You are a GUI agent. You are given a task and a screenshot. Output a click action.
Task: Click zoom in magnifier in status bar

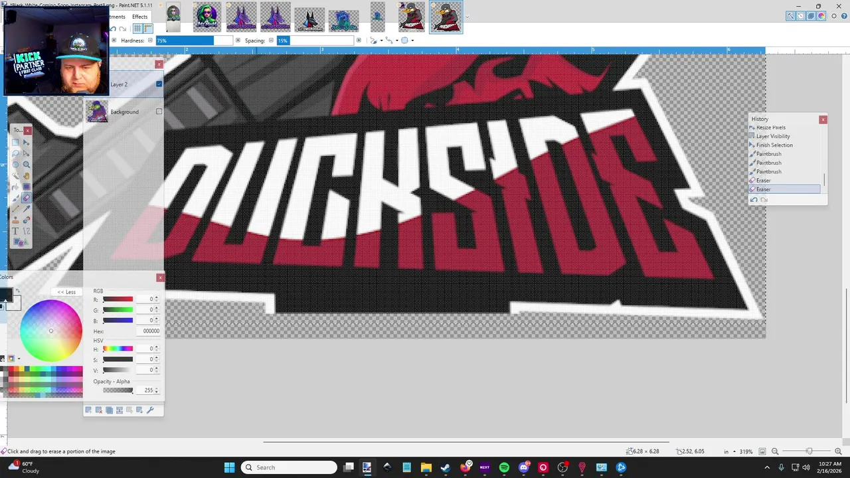coord(838,451)
